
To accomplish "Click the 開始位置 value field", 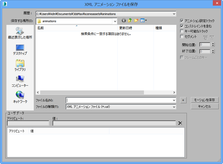I will 205,45.
